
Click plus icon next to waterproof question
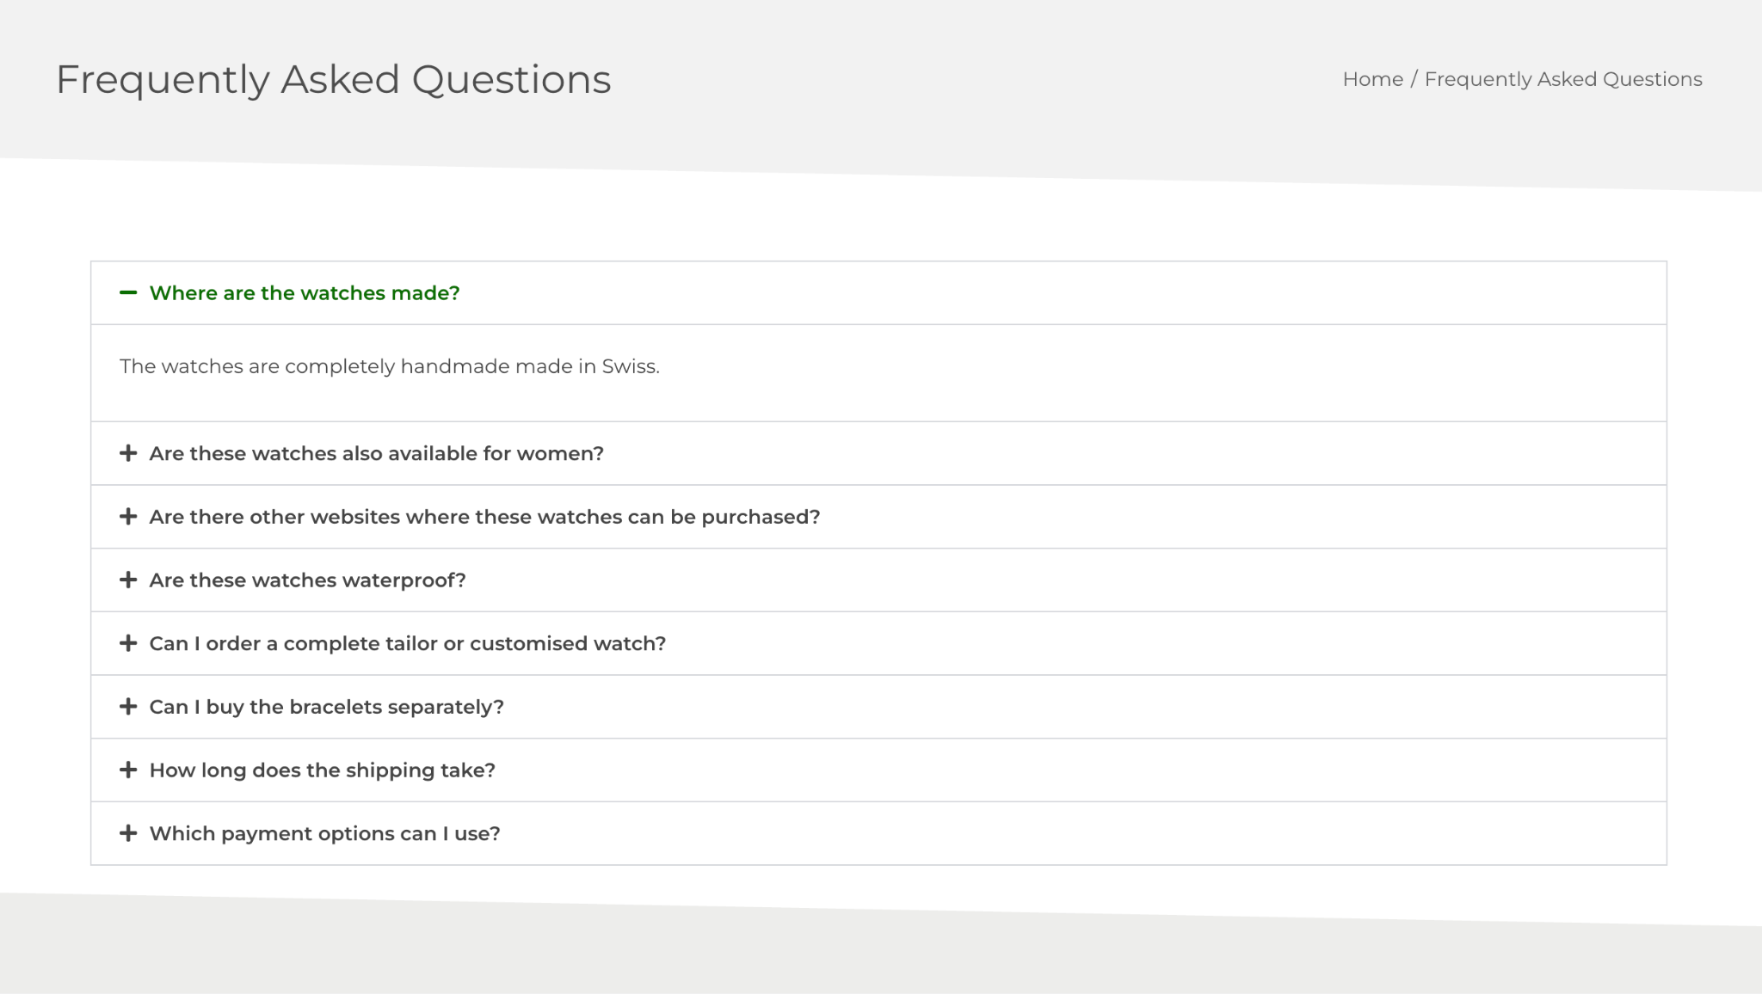pos(128,580)
